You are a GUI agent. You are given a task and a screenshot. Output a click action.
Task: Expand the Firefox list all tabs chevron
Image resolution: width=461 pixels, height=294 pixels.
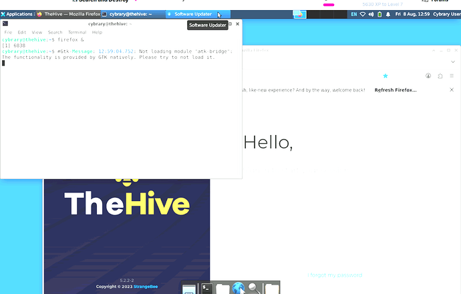pos(453,61)
